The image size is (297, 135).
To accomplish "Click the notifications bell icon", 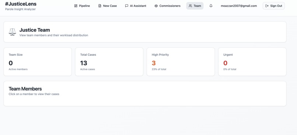I will (211, 6).
